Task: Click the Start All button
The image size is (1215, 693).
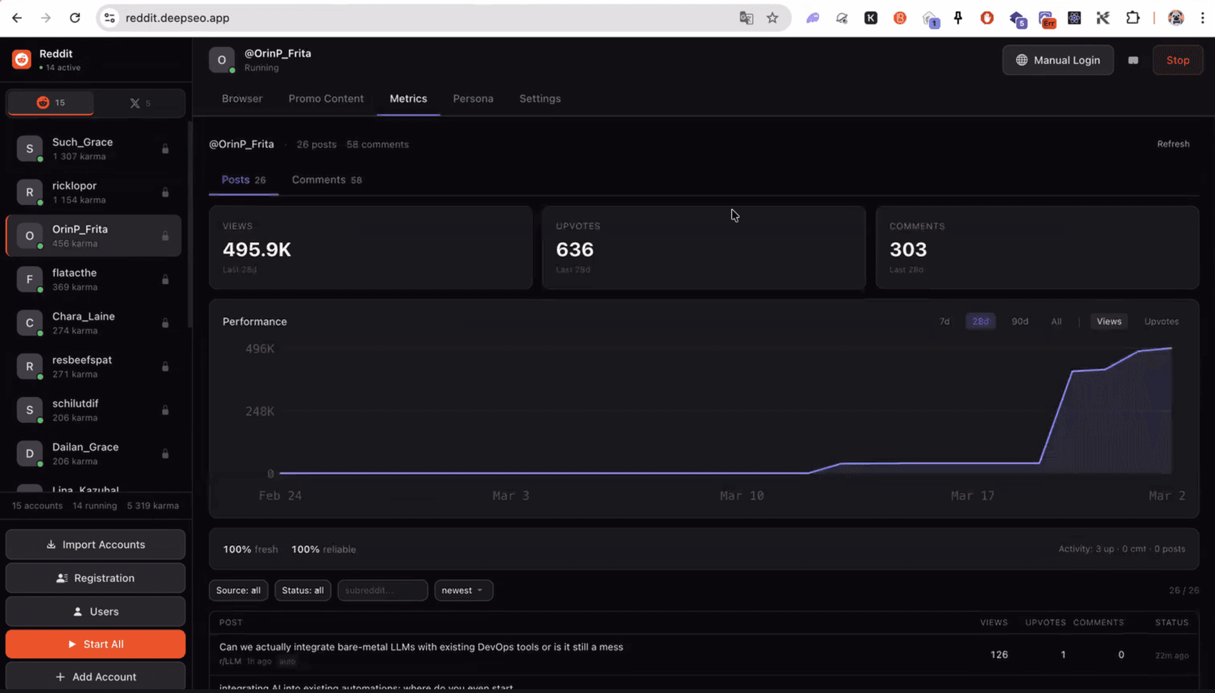Action: coord(95,644)
